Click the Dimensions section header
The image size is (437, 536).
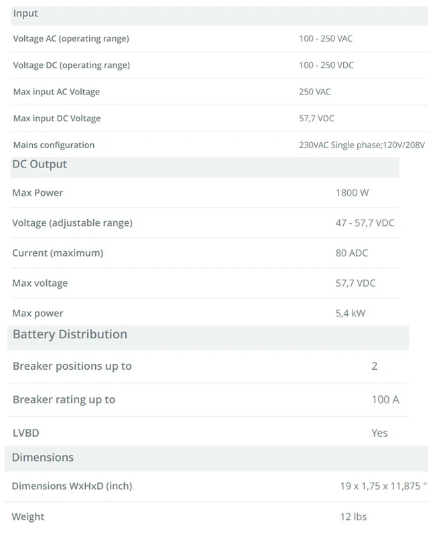click(43, 458)
